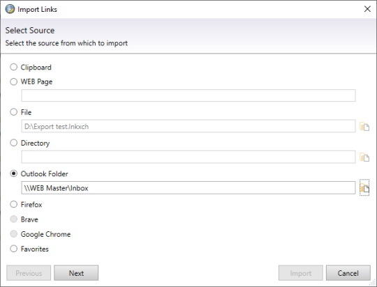Viewport: 377px width, 287px height.
Task: Choose the Google Chrome radio button
Action: pos(14,234)
